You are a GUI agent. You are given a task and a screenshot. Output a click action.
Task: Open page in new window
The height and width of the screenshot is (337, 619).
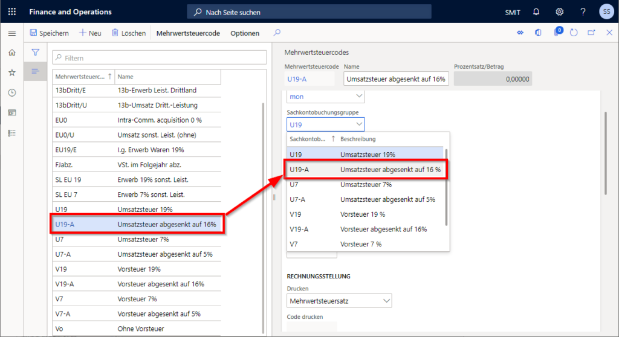(591, 33)
